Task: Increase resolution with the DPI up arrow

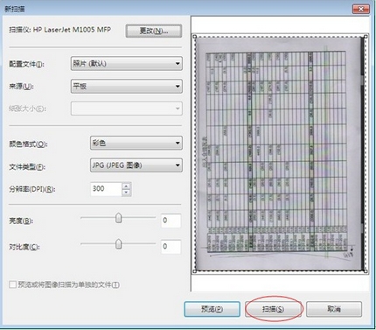Action: (126, 186)
